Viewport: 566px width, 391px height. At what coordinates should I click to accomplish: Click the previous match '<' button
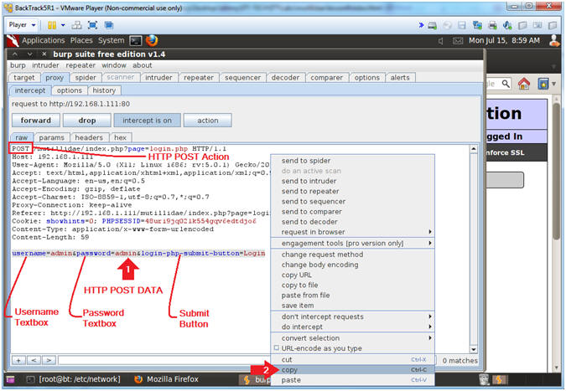click(34, 360)
